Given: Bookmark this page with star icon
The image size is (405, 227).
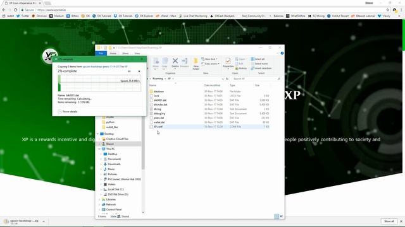Looking at the screenshot, I should point(387,10).
